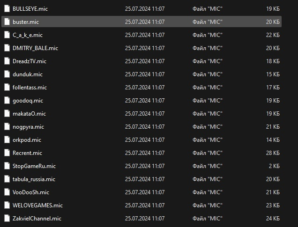Click the 17 КБ size of follentass.mic
Screen dimensions: 298x227
point(273,88)
